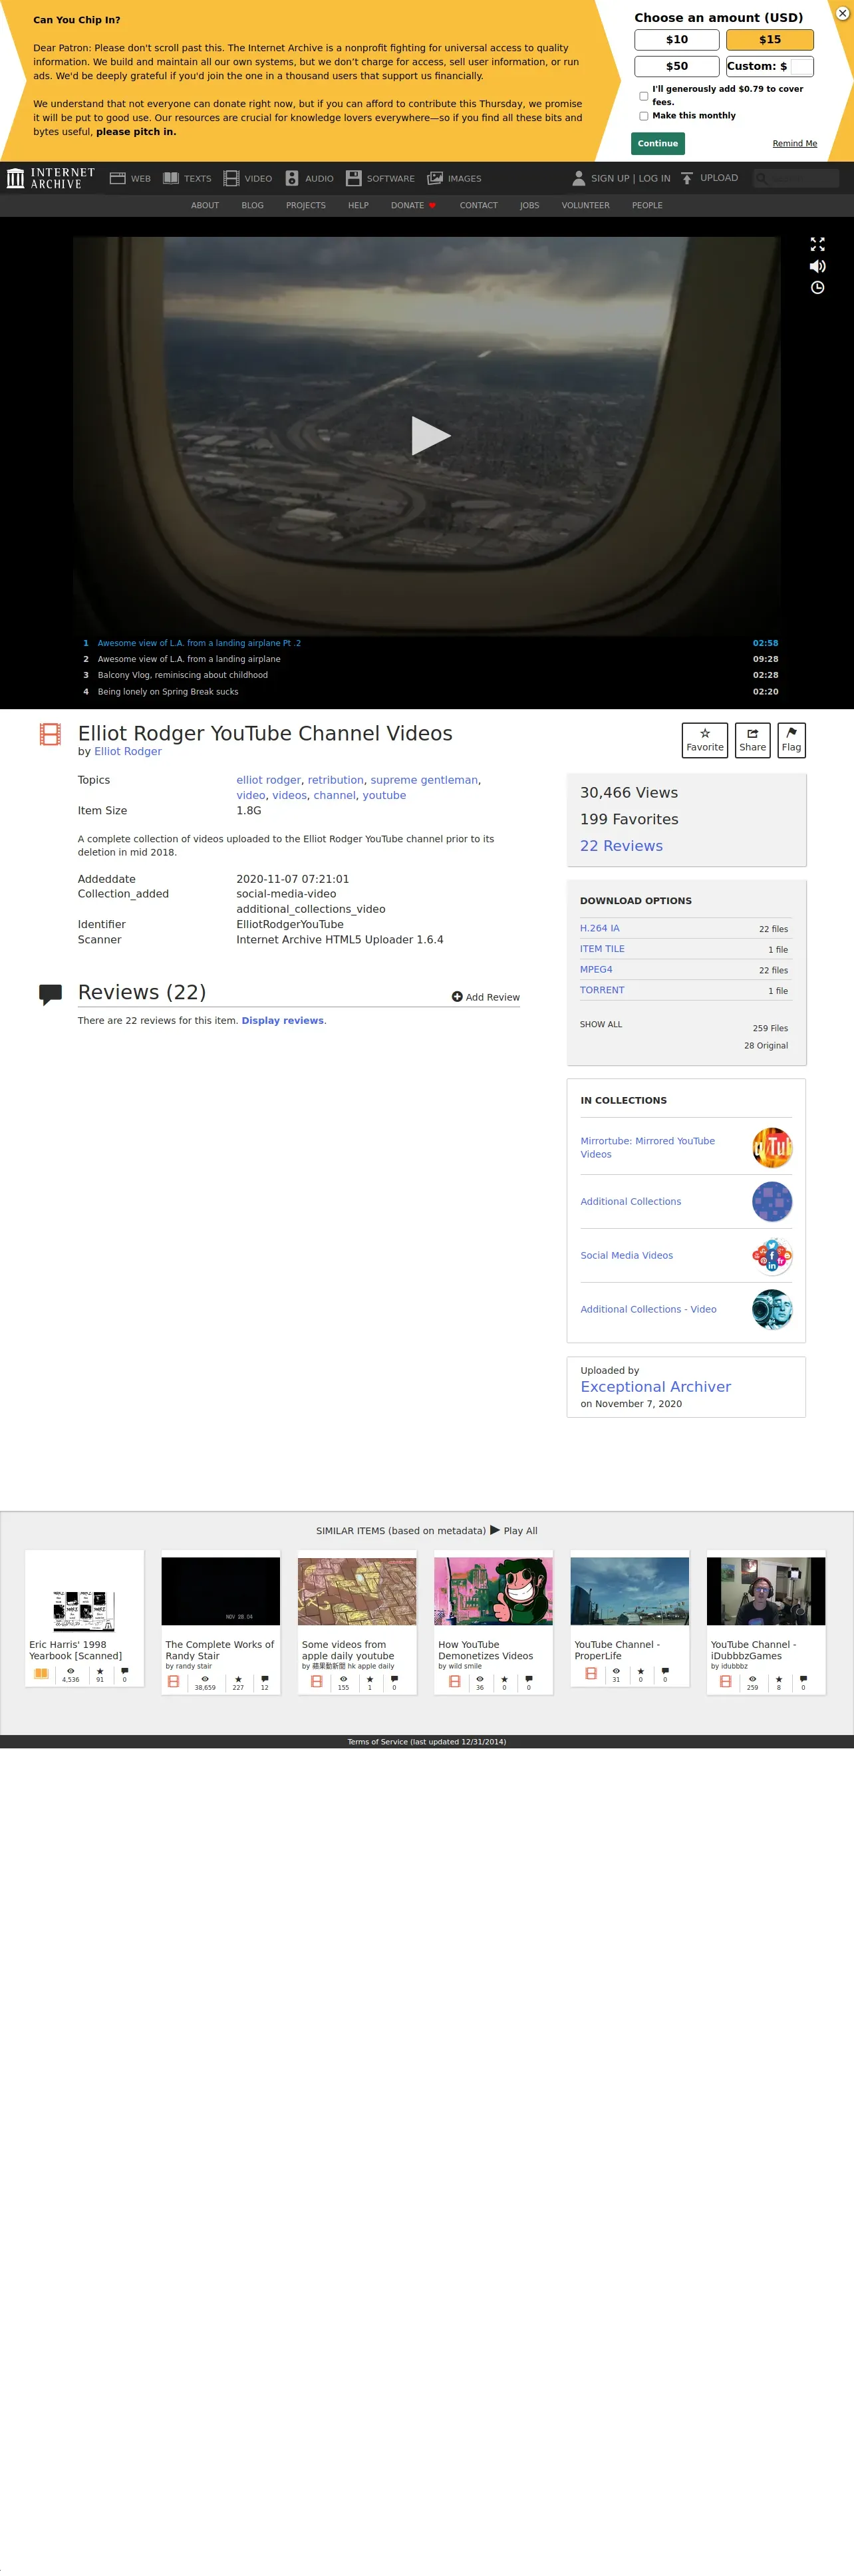Click the Favorite star button
854x2576 pixels.
pyautogui.click(x=705, y=740)
